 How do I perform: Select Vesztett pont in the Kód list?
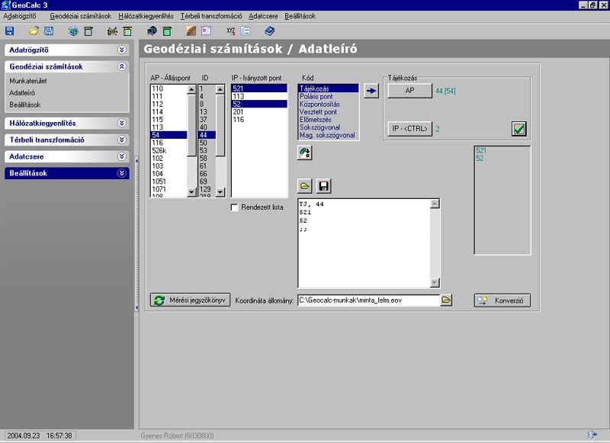click(328, 112)
